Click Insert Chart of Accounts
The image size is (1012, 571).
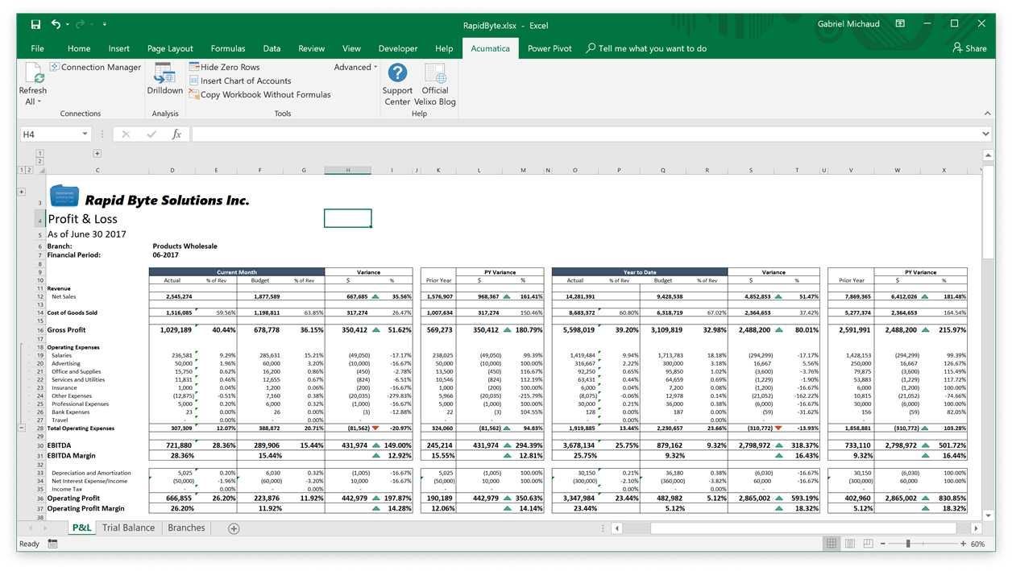click(x=240, y=81)
